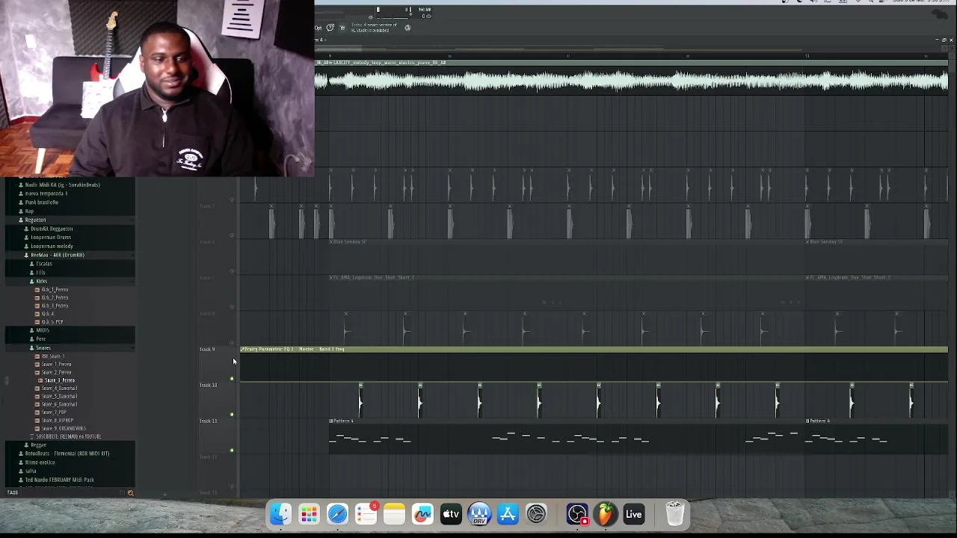Open Launchpad from the Dock
Image resolution: width=957 pixels, height=538 pixels.
pos(309,514)
